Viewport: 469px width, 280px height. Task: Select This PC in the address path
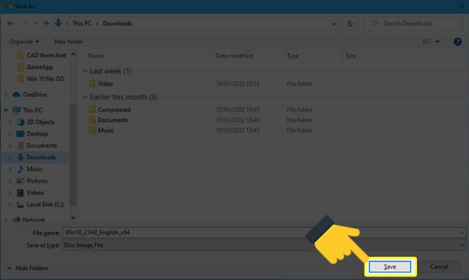pos(82,23)
